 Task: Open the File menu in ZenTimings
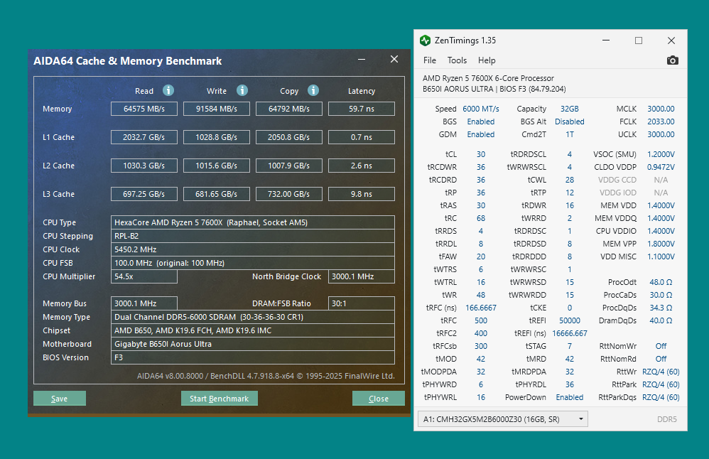(430, 60)
